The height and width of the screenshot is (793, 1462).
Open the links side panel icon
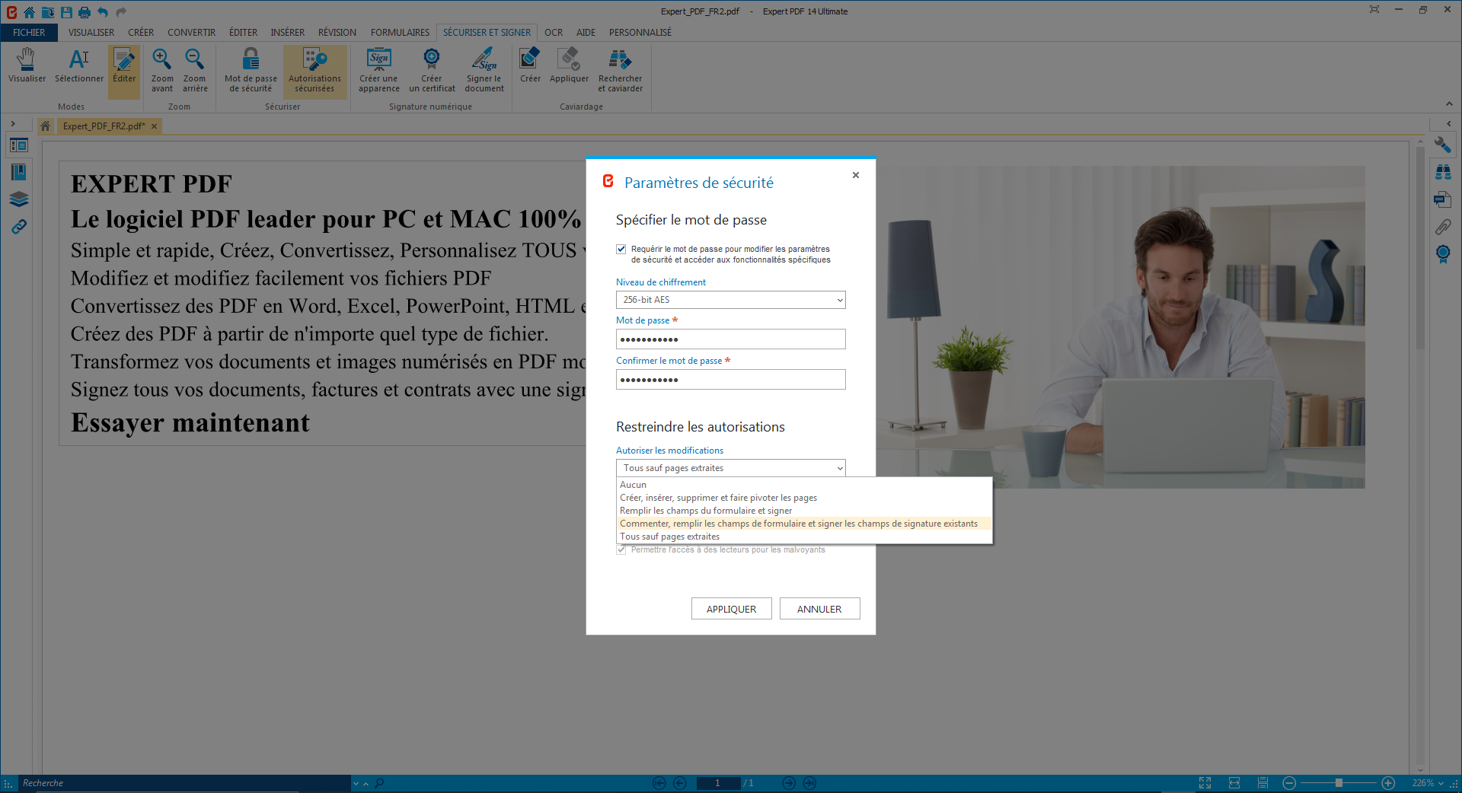pyautogui.click(x=19, y=227)
